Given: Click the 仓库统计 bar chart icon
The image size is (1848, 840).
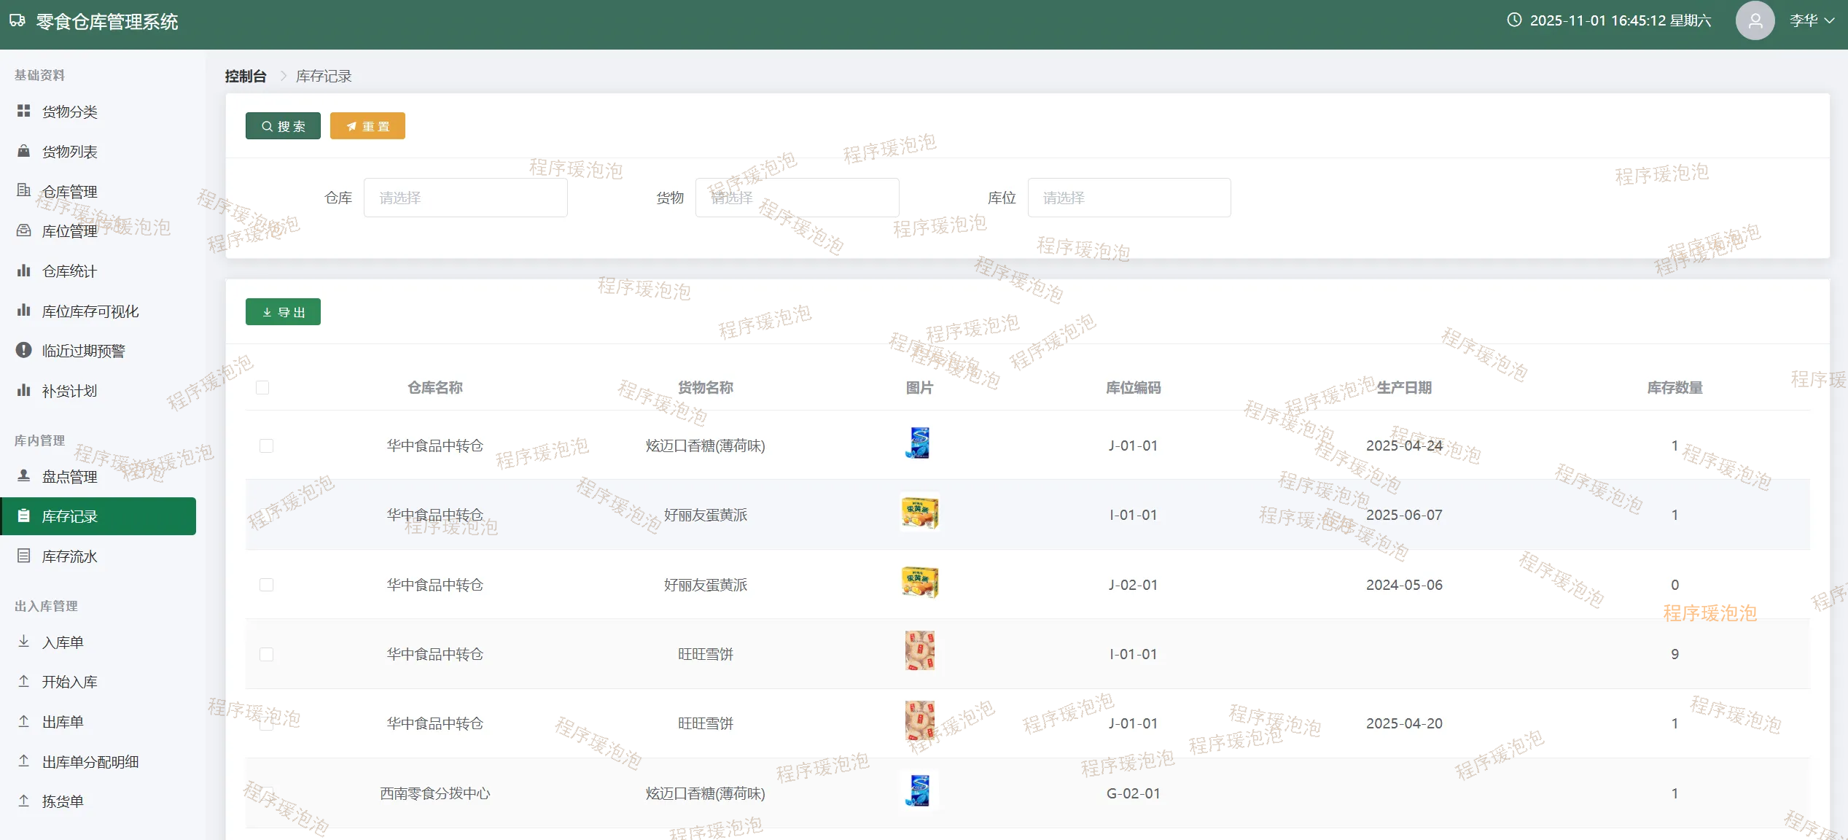Looking at the screenshot, I should (x=23, y=271).
